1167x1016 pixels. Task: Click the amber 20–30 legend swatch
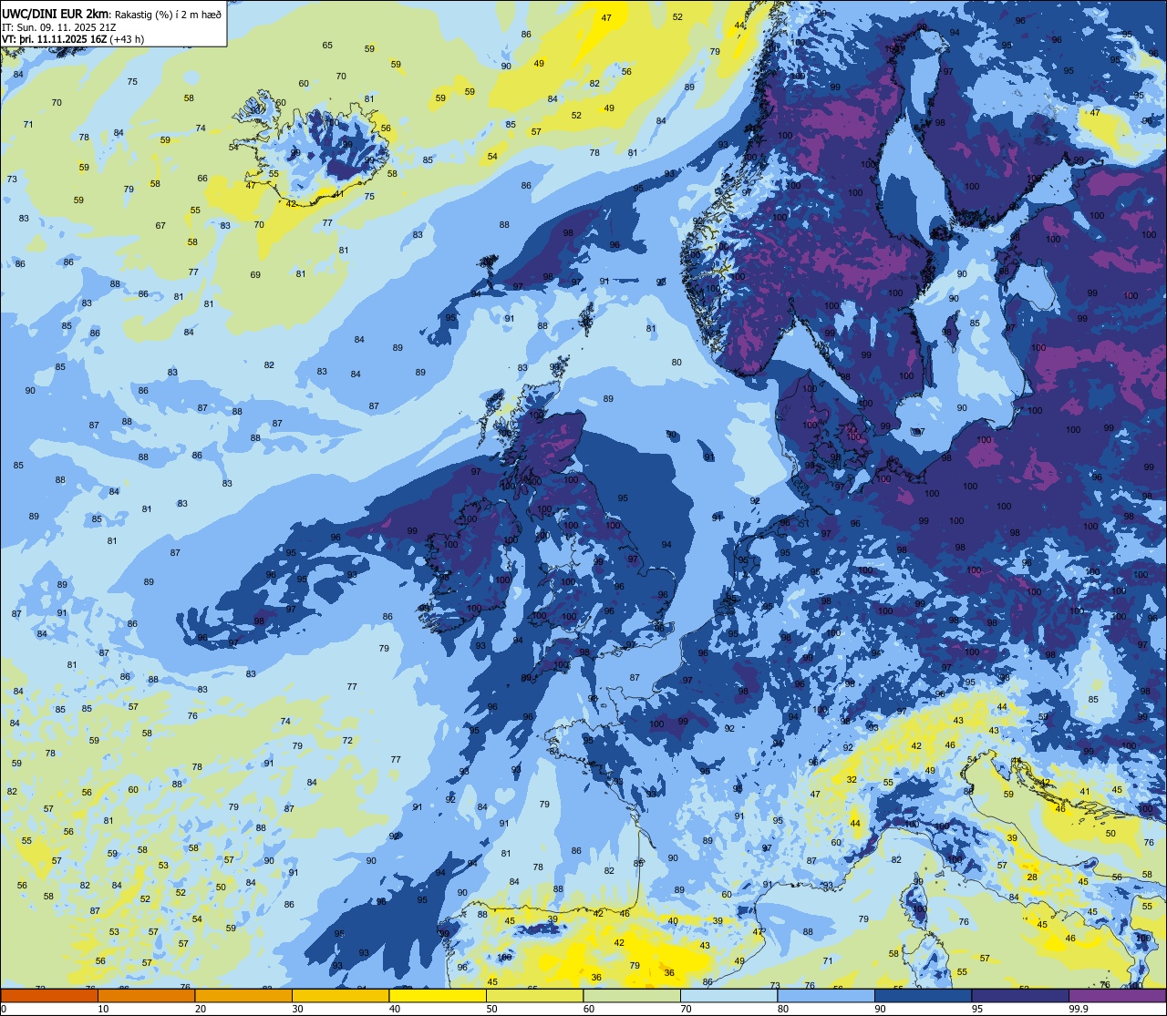(243, 996)
